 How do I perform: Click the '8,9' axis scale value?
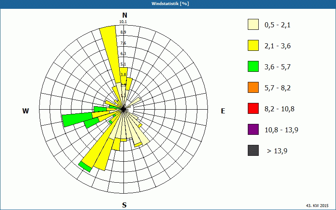click(x=123, y=32)
